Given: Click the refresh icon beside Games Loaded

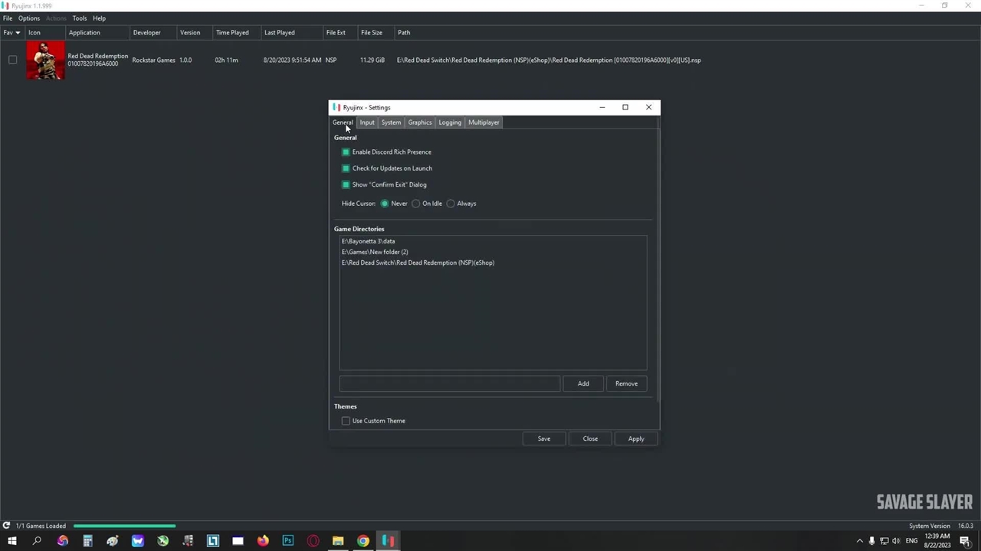Looking at the screenshot, I should point(6,526).
